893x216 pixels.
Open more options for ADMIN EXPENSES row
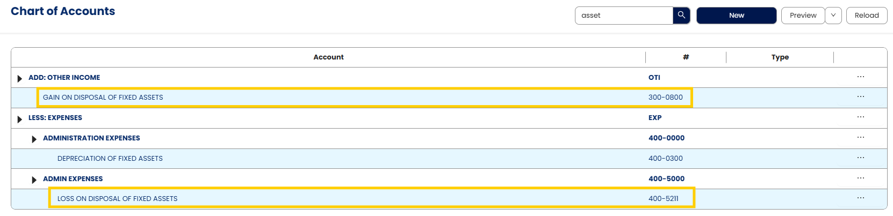click(x=861, y=178)
